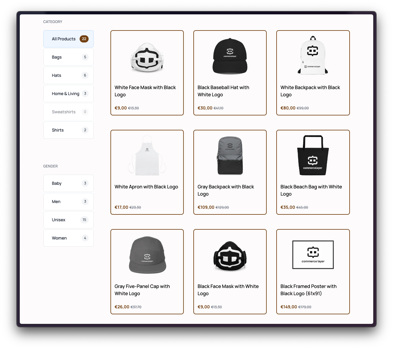Click the 22 count badge on All Products
Viewport: 393px width, 349px height.
click(84, 39)
